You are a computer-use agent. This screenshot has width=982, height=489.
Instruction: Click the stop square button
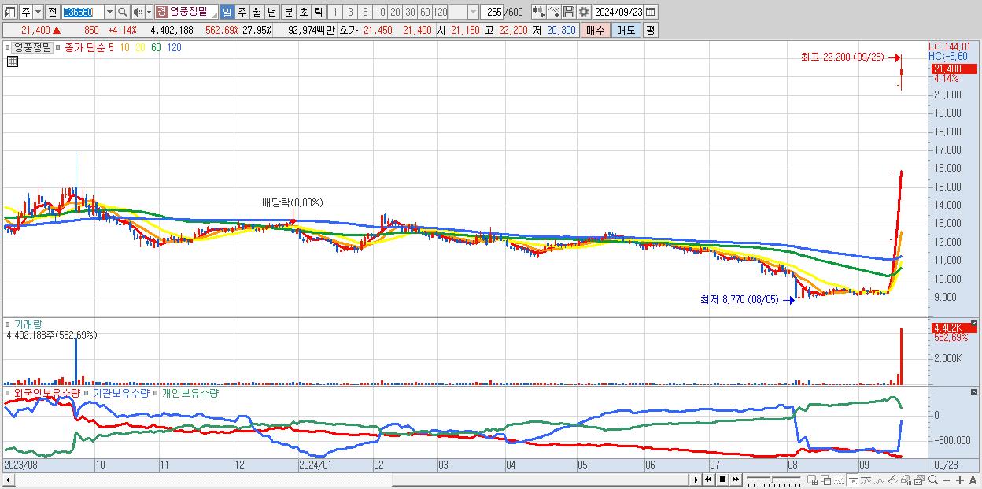click(x=722, y=480)
